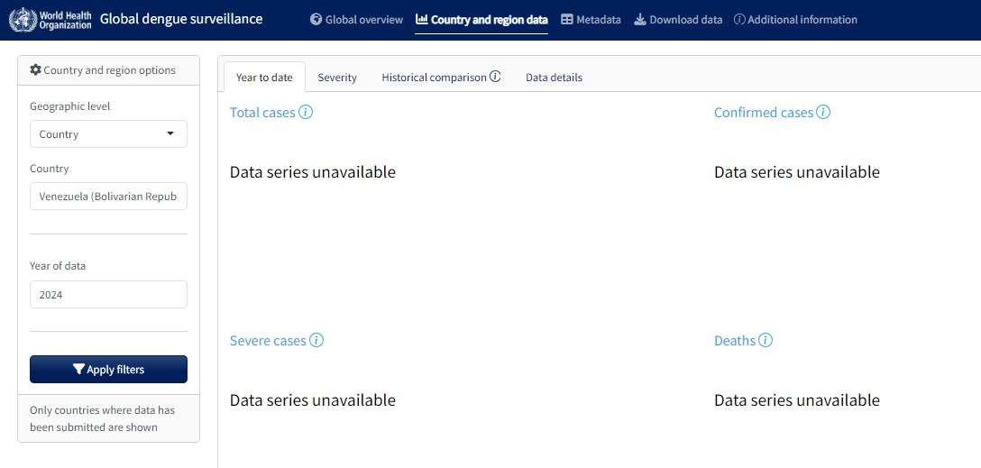Switch to the Severity tab
Viewport: 981px width, 468px height.
337,78
